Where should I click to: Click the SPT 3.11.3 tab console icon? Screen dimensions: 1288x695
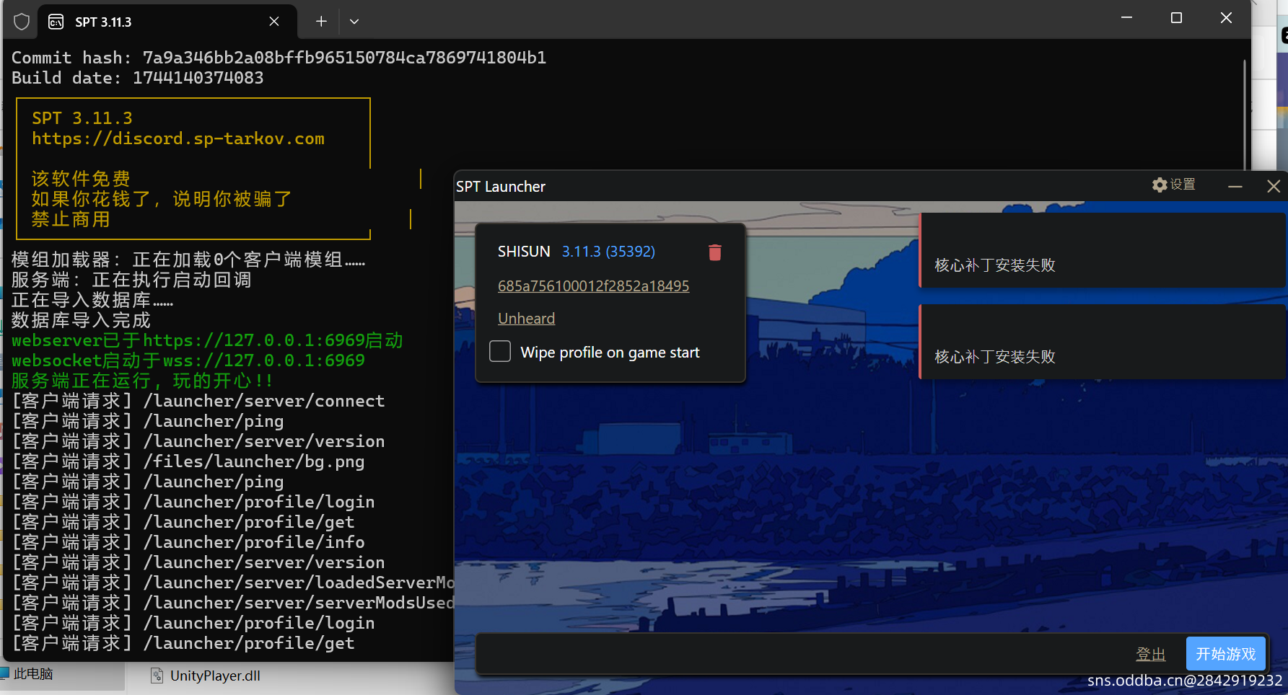[x=56, y=22]
